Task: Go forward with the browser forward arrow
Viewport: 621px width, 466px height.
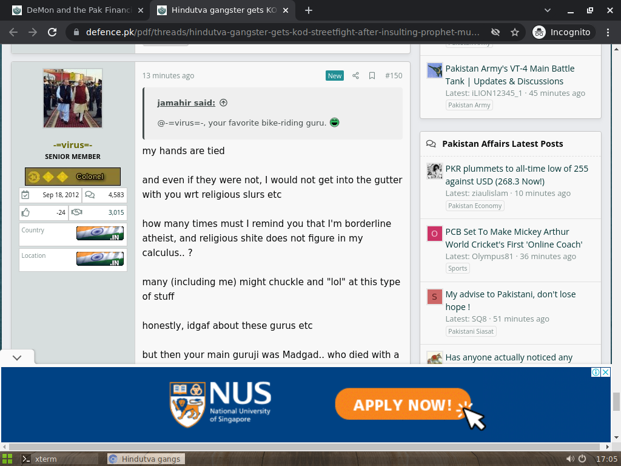Action: 33,32
